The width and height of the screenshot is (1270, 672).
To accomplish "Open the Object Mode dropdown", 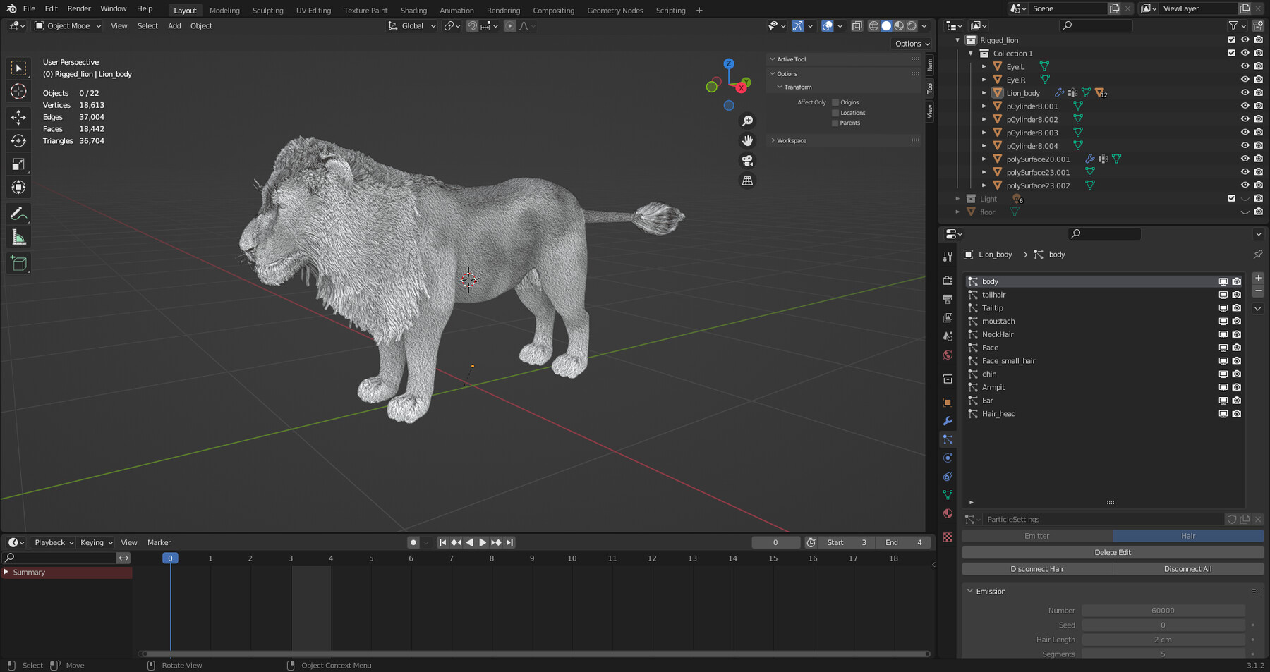I will click(67, 25).
